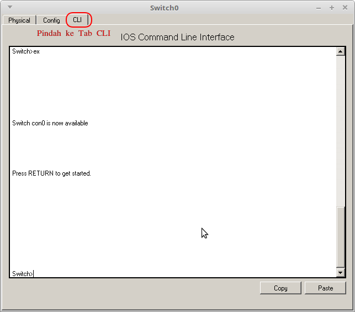Click the 'Press RETURN to get started.' line

pos(51,173)
